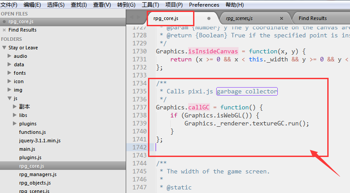Click line number 1730 in gutter
This screenshot has width=350, height=193.
[140, 51]
